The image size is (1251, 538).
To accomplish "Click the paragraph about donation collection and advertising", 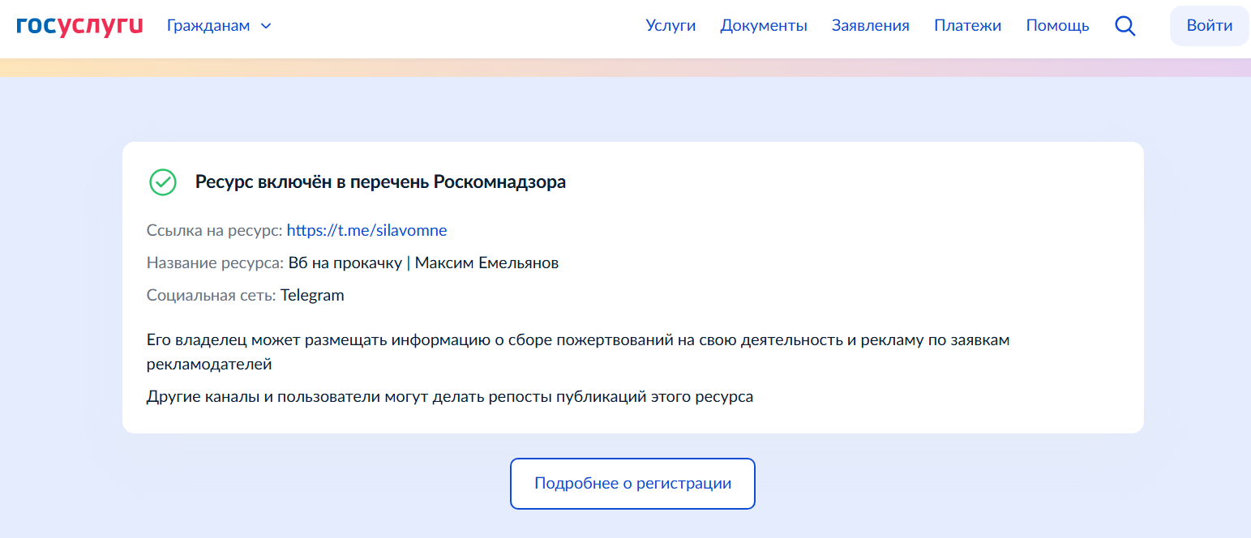I will 577,352.
